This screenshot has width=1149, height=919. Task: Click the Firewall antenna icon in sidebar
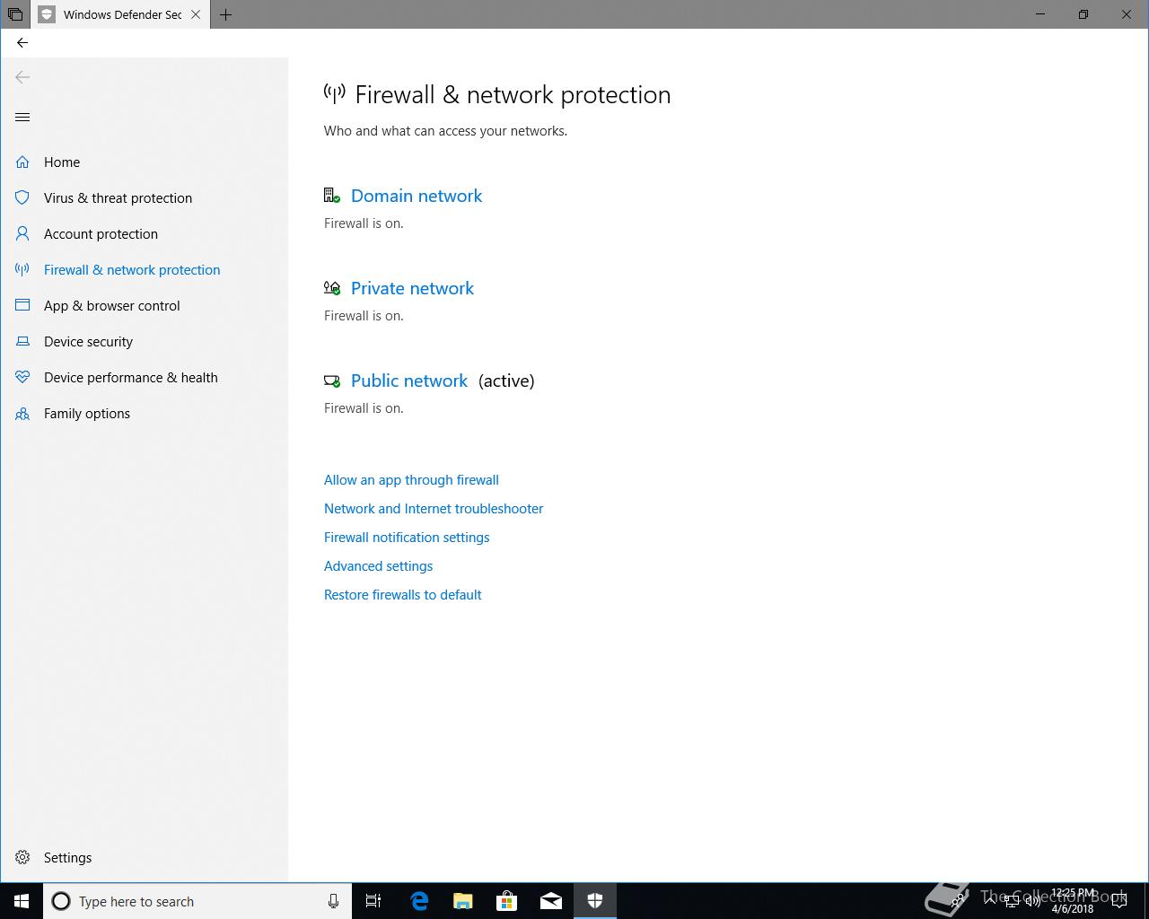pyautogui.click(x=22, y=270)
